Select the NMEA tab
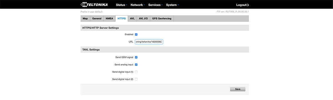This screenshot has height=100, width=333. click(109, 18)
